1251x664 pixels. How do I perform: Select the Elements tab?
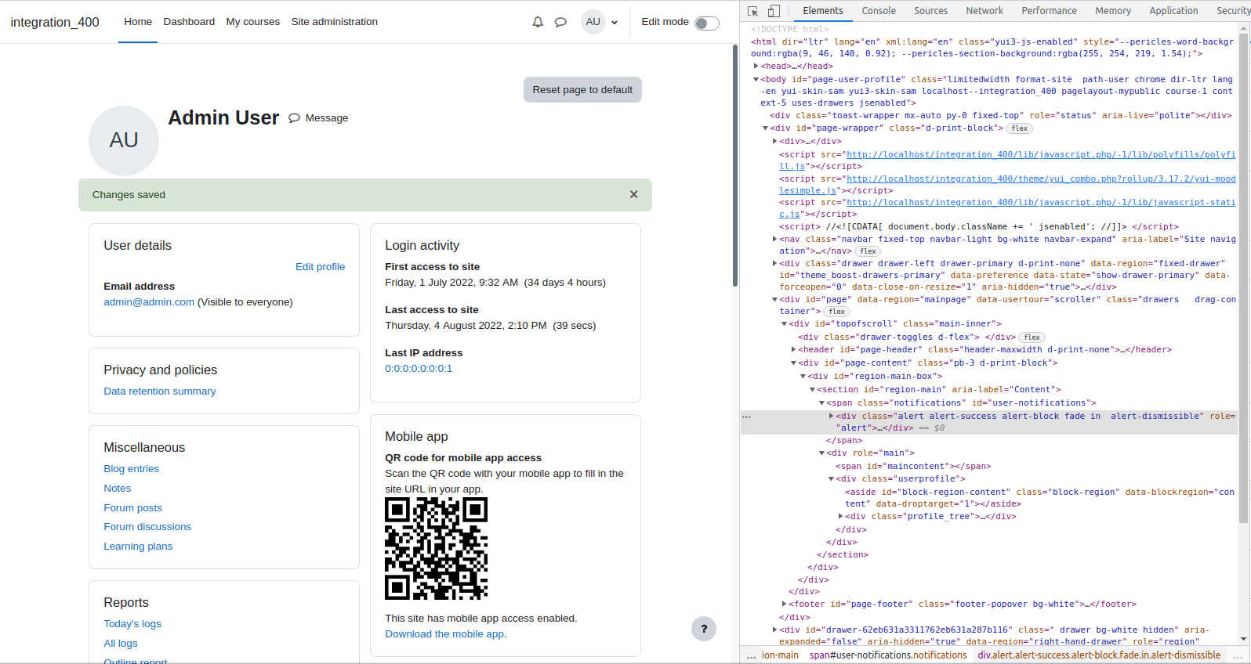click(823, 11)
